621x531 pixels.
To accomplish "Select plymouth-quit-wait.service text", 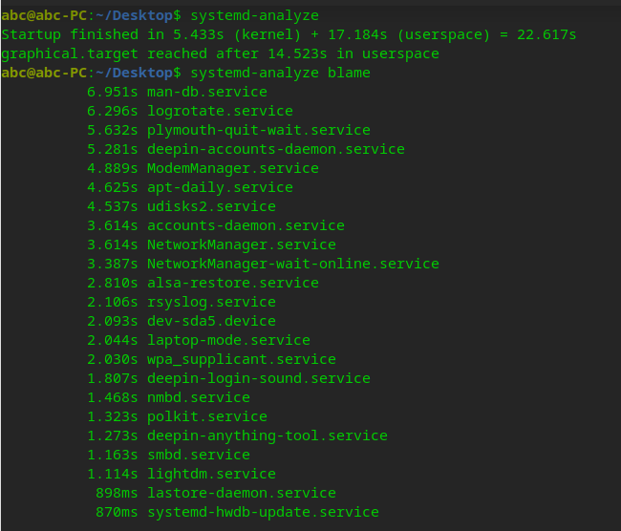I will [x=258, y=130].
